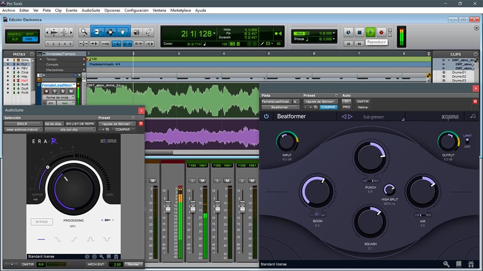Open the Beatformer manual book icon
Screen dimensions: 483x271
coord(459,264)
